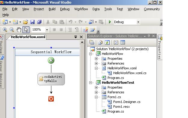Select the HelloWorkFlow.xoml document tab
The width and height of the screenshot is (188, 118).
(x=28, y=37)
